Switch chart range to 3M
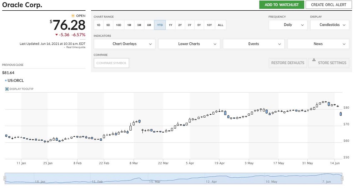Image resolution: width=357 pixels, height=188 pixels. [x=139, y=25]
